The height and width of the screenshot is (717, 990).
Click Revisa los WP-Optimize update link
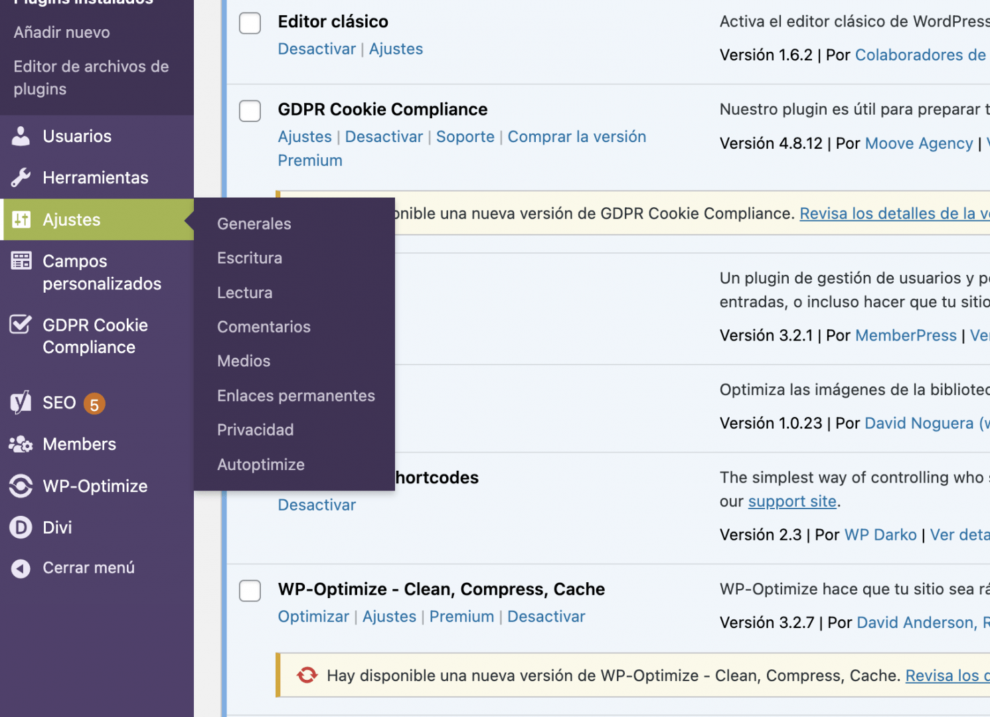coord(948,676)
